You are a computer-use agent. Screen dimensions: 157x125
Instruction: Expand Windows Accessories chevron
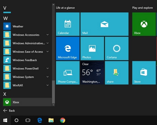click(x=47, y=35)
